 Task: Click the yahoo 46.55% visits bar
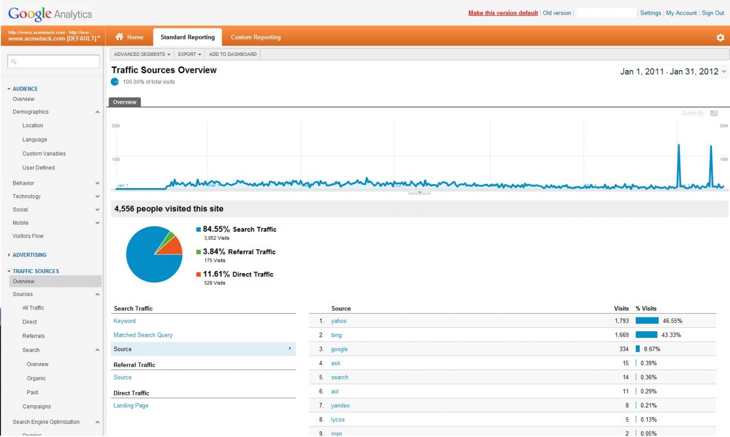click(x=647, y=321)
